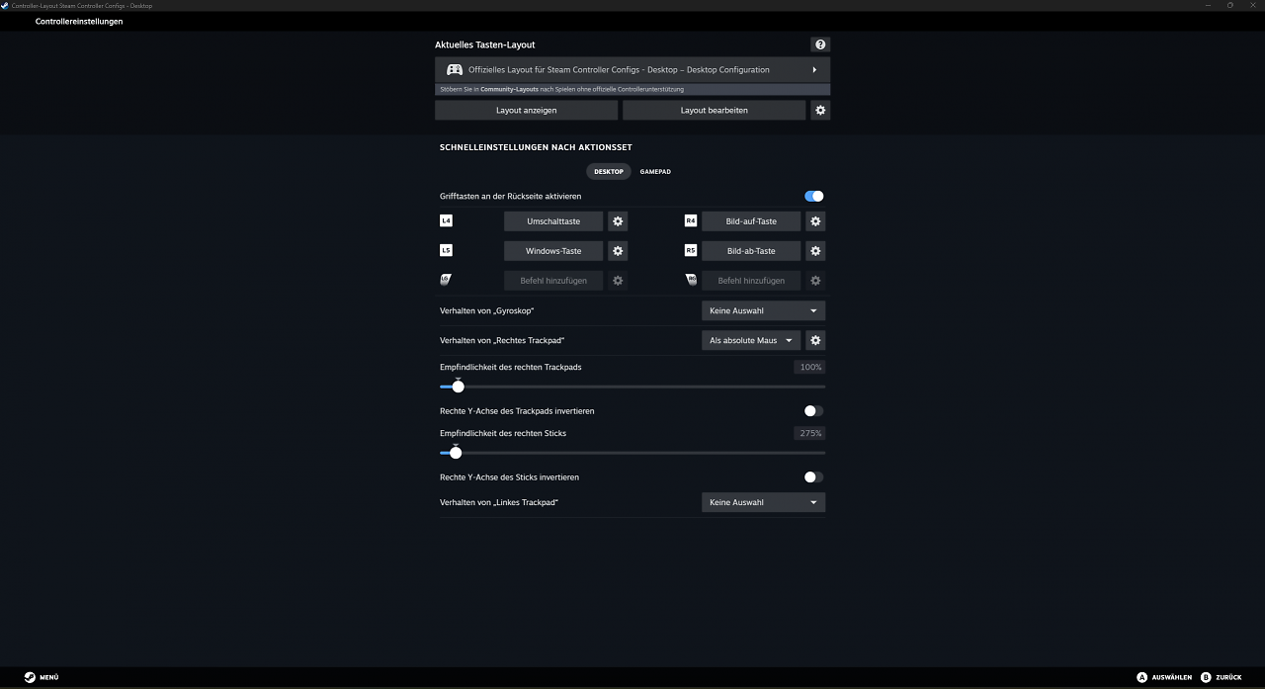1265x689 pixels.
Task: Open settings gear for Bild-auf-Taste binding
Action: pos(815,221)
